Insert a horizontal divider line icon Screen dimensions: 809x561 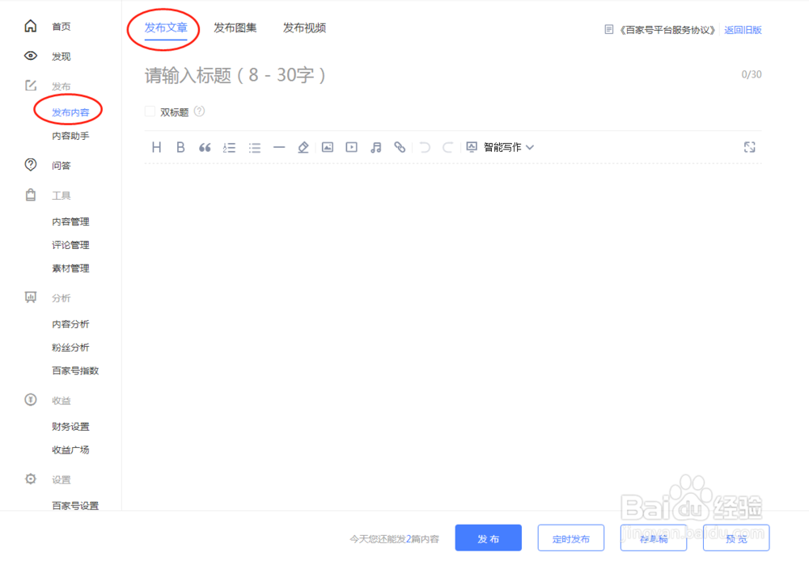(279, 147)
